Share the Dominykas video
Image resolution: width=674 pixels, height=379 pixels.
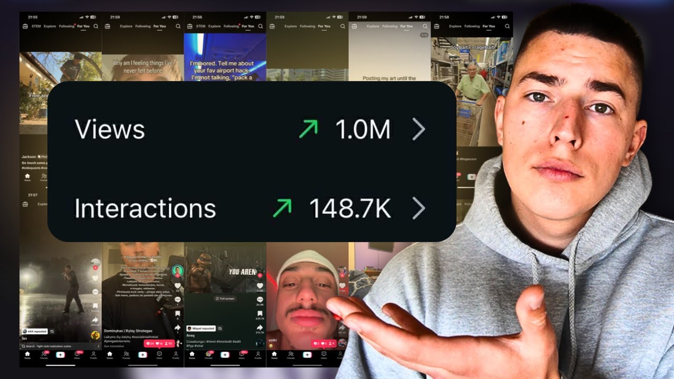point(177,327)
